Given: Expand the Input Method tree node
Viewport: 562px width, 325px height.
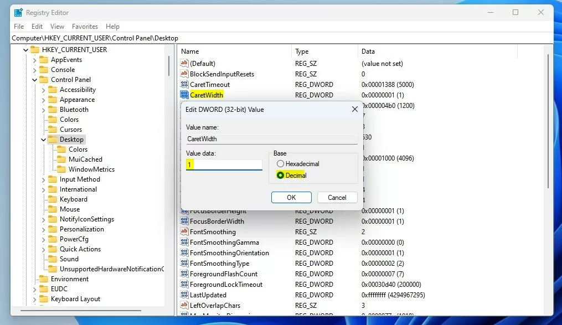Looking at the screenshot, I should coord(43,179).
